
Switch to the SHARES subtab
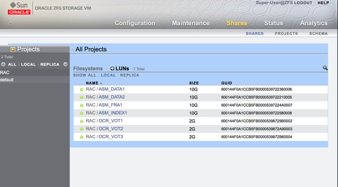(x=254, y=33)
